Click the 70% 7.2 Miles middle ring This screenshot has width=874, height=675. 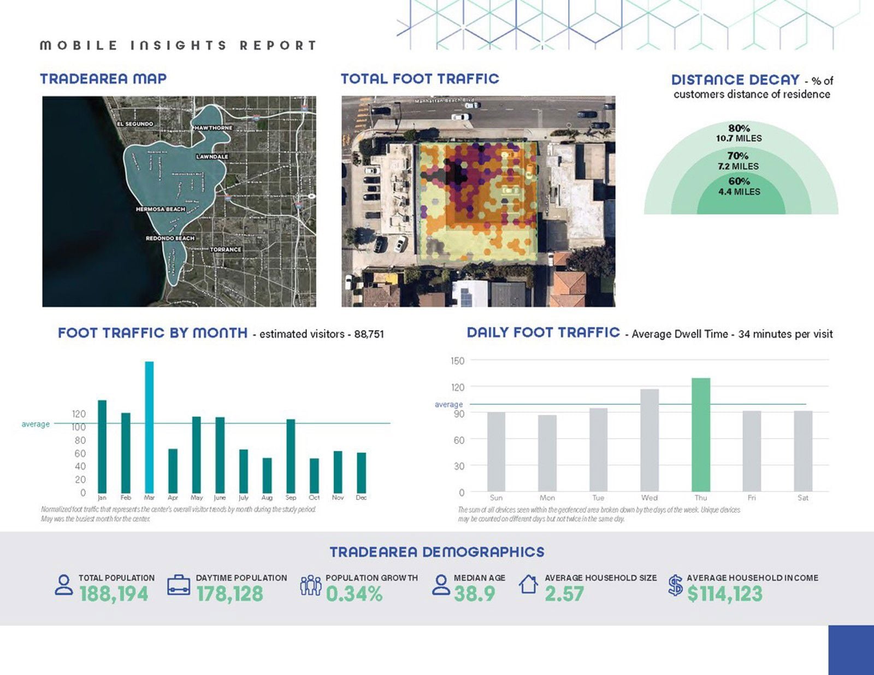tap(739, 161)
